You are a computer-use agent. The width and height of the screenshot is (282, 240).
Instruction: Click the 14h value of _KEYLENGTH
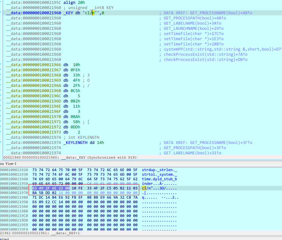(101, 143)
